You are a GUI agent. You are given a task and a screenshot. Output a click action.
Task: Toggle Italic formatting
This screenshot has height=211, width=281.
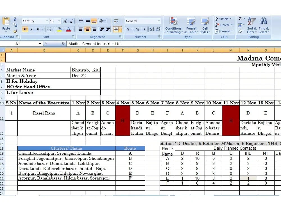(31, 29)
